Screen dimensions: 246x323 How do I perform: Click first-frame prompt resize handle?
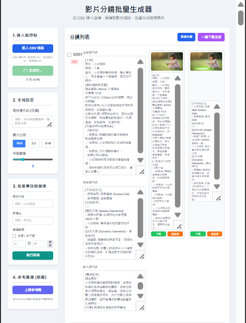(142, 172)
